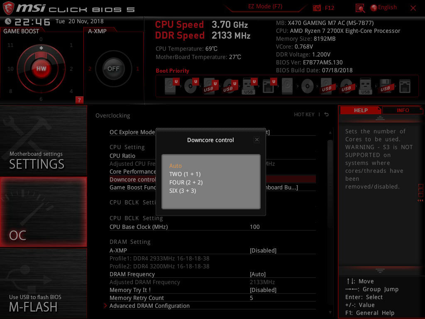
Task: Choose TWO (1 + 1) cores option
Action: click(185, 174)
